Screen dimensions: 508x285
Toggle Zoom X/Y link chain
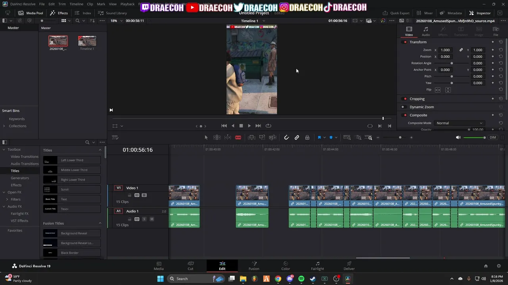[x=461, y=50]
